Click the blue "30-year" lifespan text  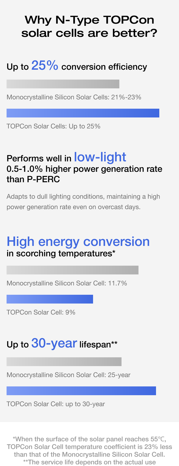click(x=54, y=343)
